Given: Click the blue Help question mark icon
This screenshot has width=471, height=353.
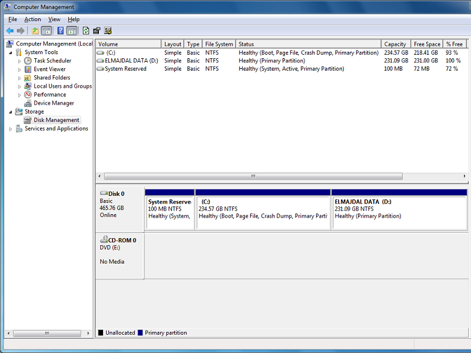Looking at the screenshot, I should [x=60, y=31].
